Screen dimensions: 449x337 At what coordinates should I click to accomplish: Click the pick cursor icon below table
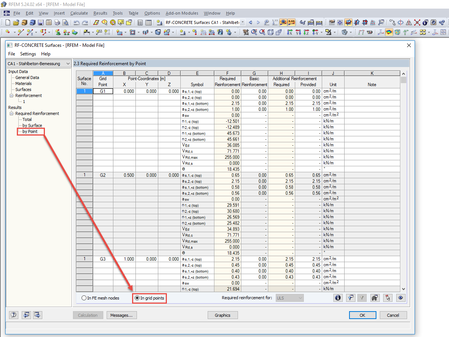click(x=388, y=298)
